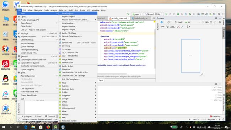Choose Image Asset entry

(78, 59)
